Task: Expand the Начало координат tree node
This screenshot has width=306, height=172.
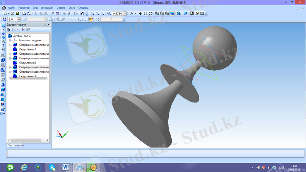Action: tap(10, 40)
